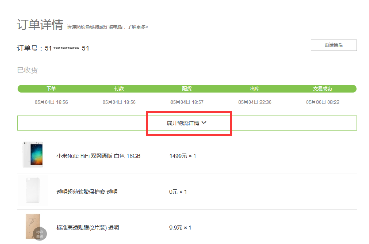Screen dimensions: 369x244
Task: Select the 配货 step in progress bar
Action: coord(187,89)
